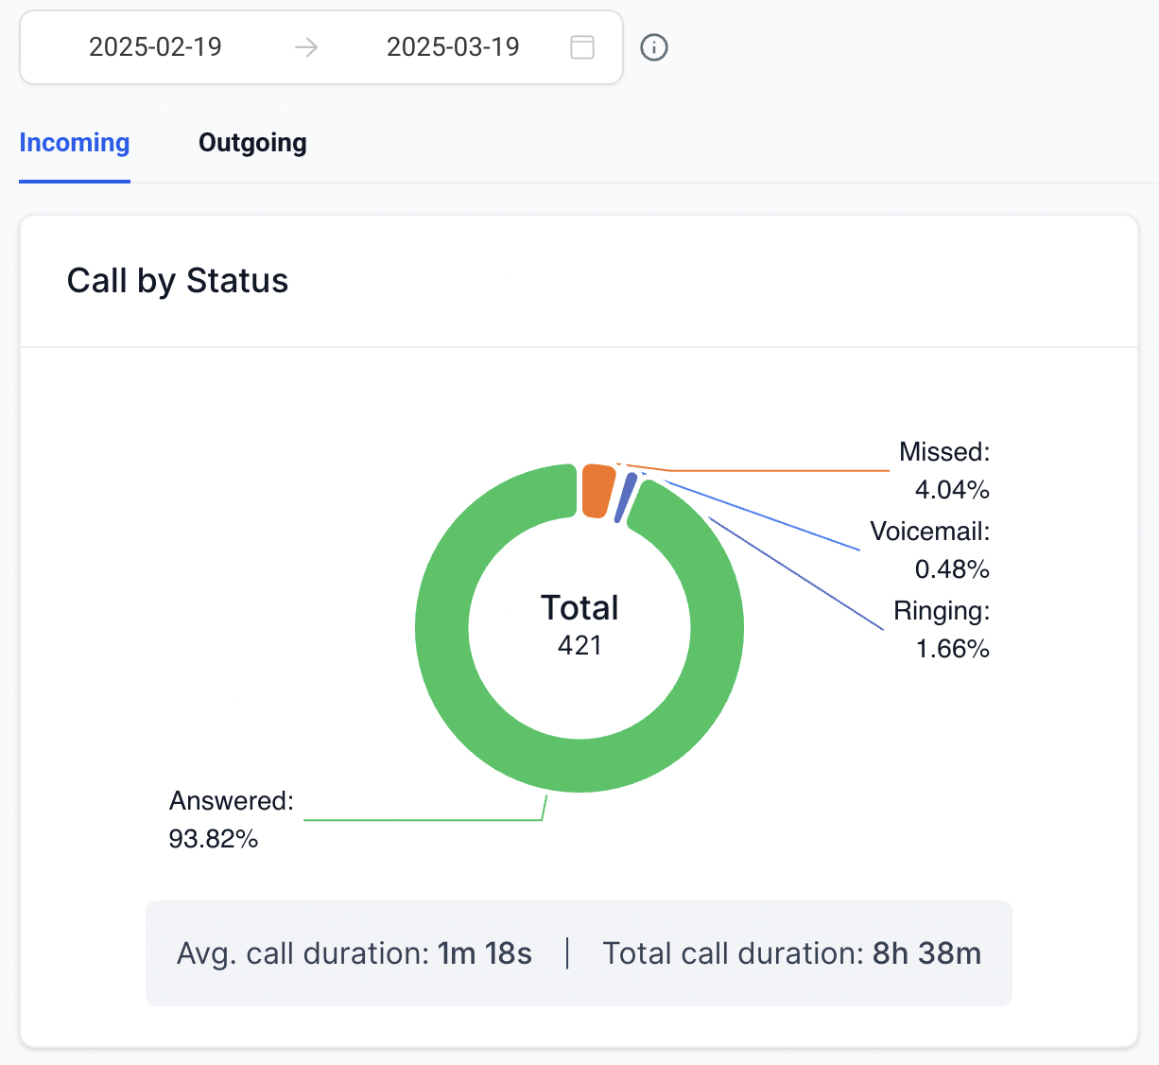Viewport: 1159px width, 1065px height.
Task: Click the info icon beside date range
Action: [654, 47]
